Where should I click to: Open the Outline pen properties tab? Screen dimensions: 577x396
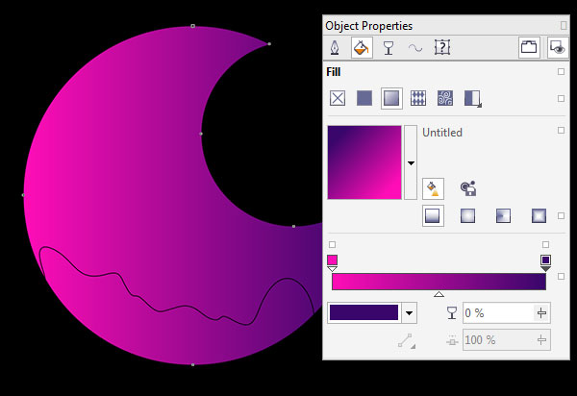pos(335,47)
